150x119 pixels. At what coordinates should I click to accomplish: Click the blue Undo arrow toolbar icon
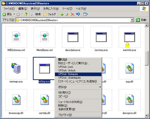click(78, 14)
